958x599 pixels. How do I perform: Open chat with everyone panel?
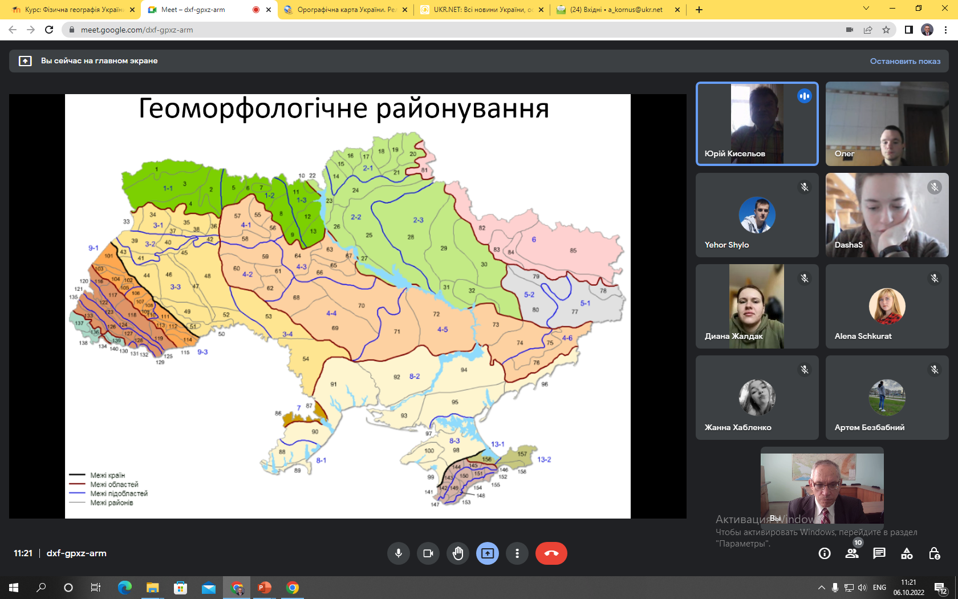point(879,553)
